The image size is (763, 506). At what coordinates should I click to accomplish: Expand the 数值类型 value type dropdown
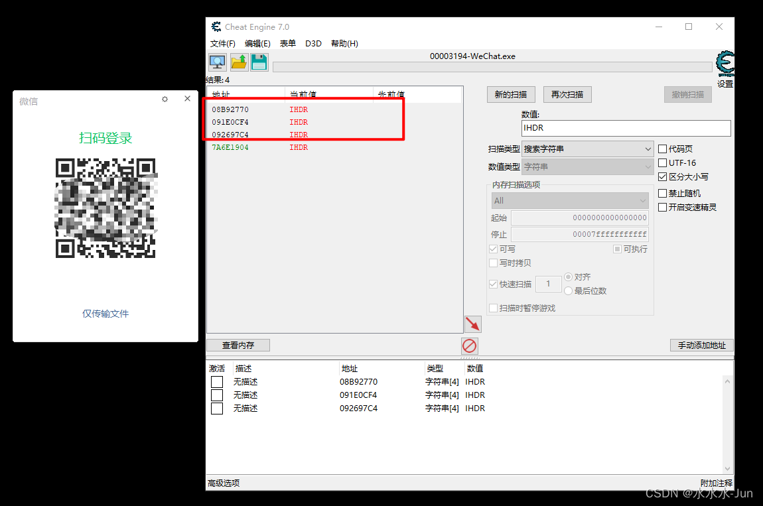click(587, 167)
